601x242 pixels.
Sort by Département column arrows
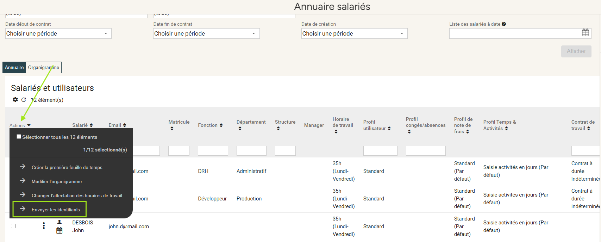coord(240,129)
